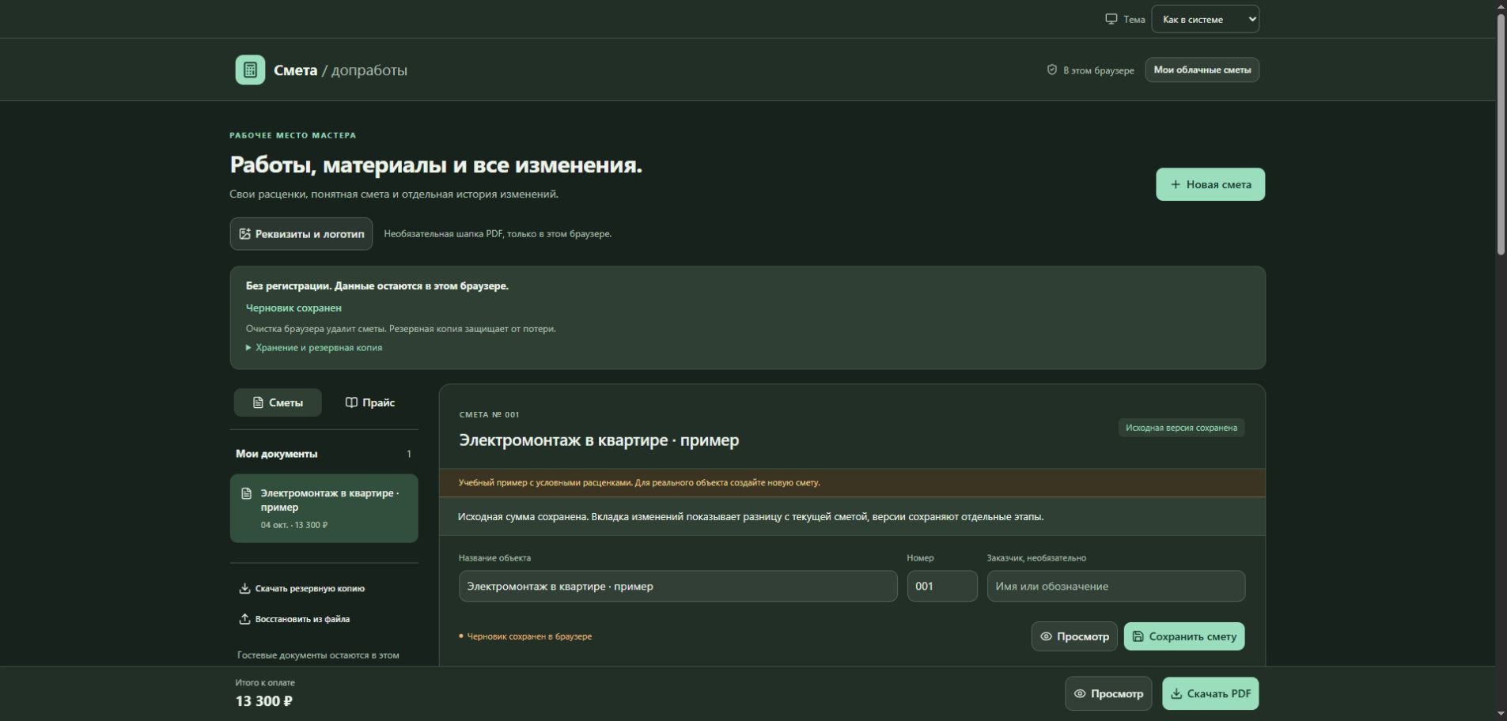Click the Черновик сохранен status text in info panel

click(x=293, y=308)
